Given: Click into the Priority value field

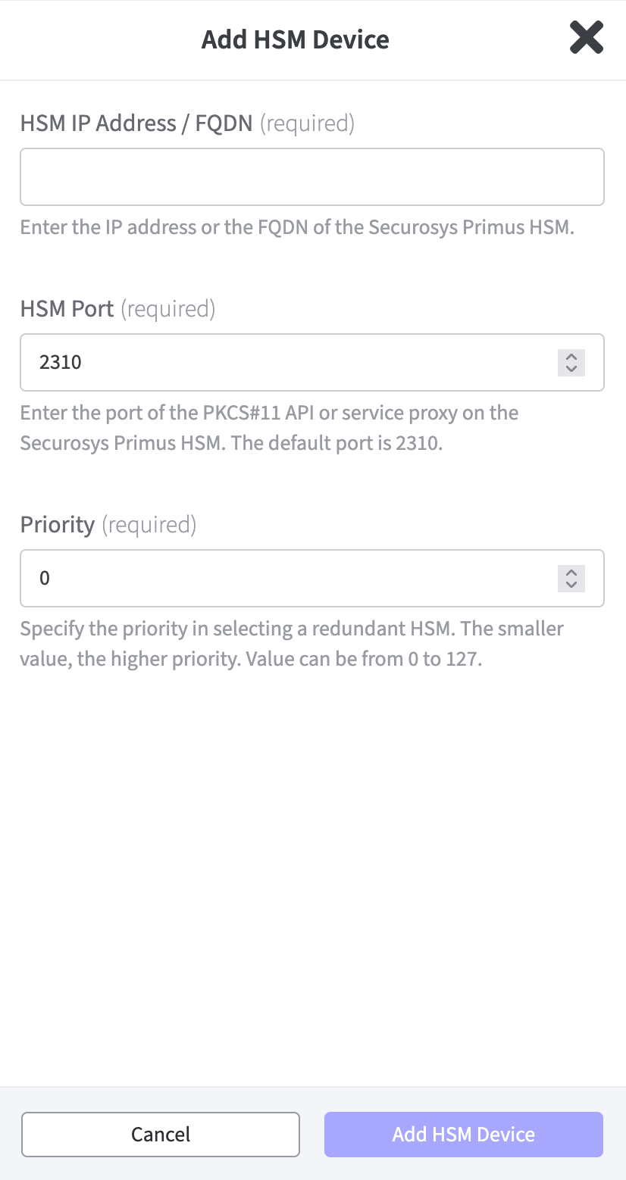Looking at the screenshot, I should pyautogui.click(x=288, y=578).
